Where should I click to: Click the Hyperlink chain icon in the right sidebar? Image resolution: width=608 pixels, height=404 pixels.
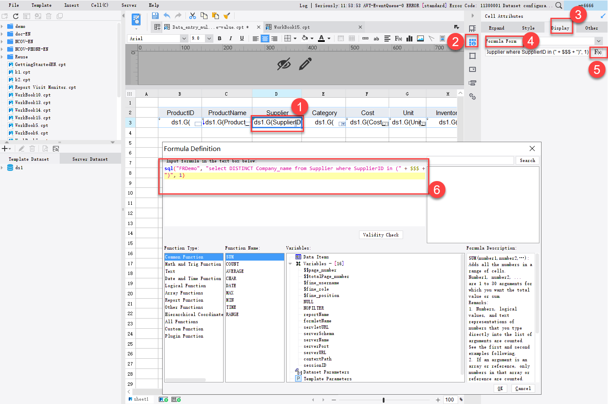tap(473, 96)
